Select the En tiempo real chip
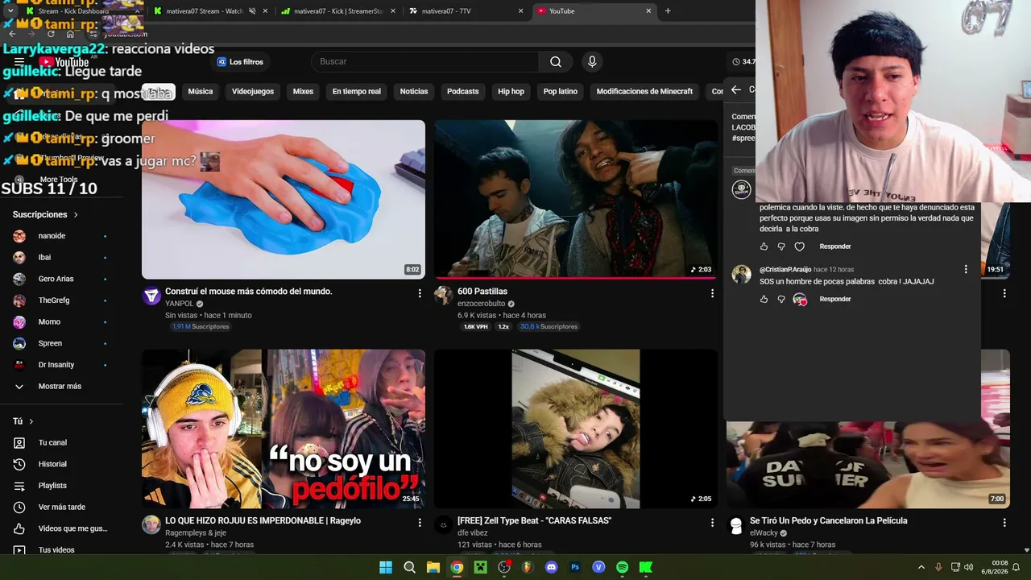1031x580 pixels. coord(357,92)
